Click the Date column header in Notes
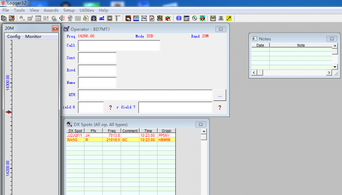This screenshot has height=195, width=342. coord(260,45)
